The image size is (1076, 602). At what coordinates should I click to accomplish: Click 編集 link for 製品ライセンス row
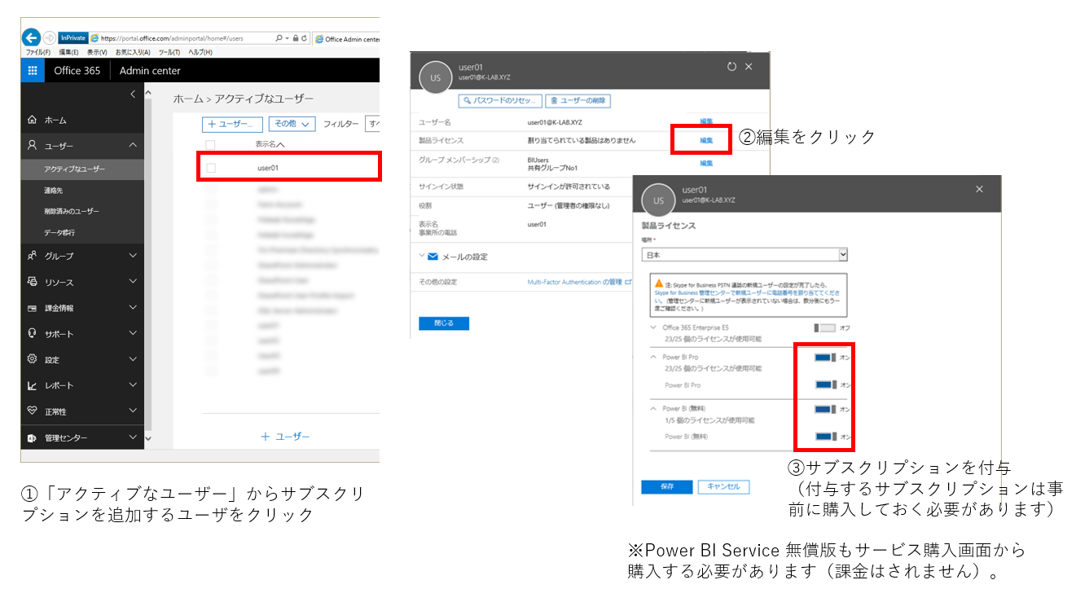click(706, 140)
